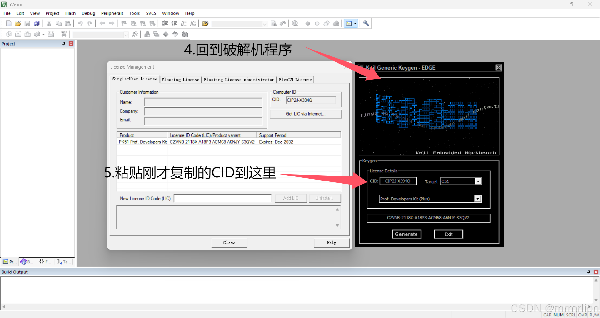Image resolution: width=600 pixels, height=318 pixels.
Task: Click the Paste clipboard icon
Action: click(68, 23)
